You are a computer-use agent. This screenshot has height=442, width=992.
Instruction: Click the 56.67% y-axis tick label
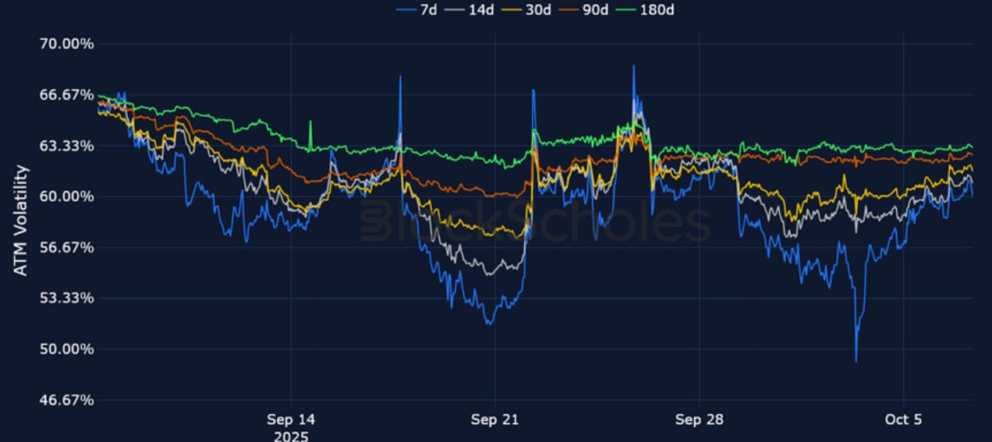click(66, 247)
